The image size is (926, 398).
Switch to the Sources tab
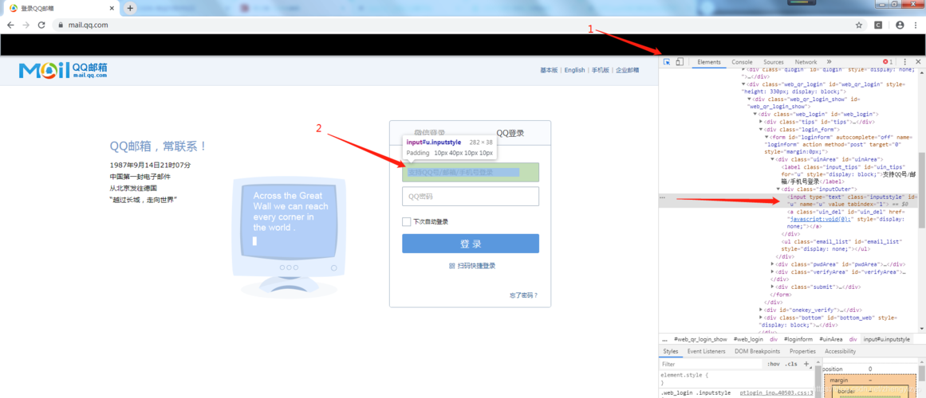tap(773, 62)
